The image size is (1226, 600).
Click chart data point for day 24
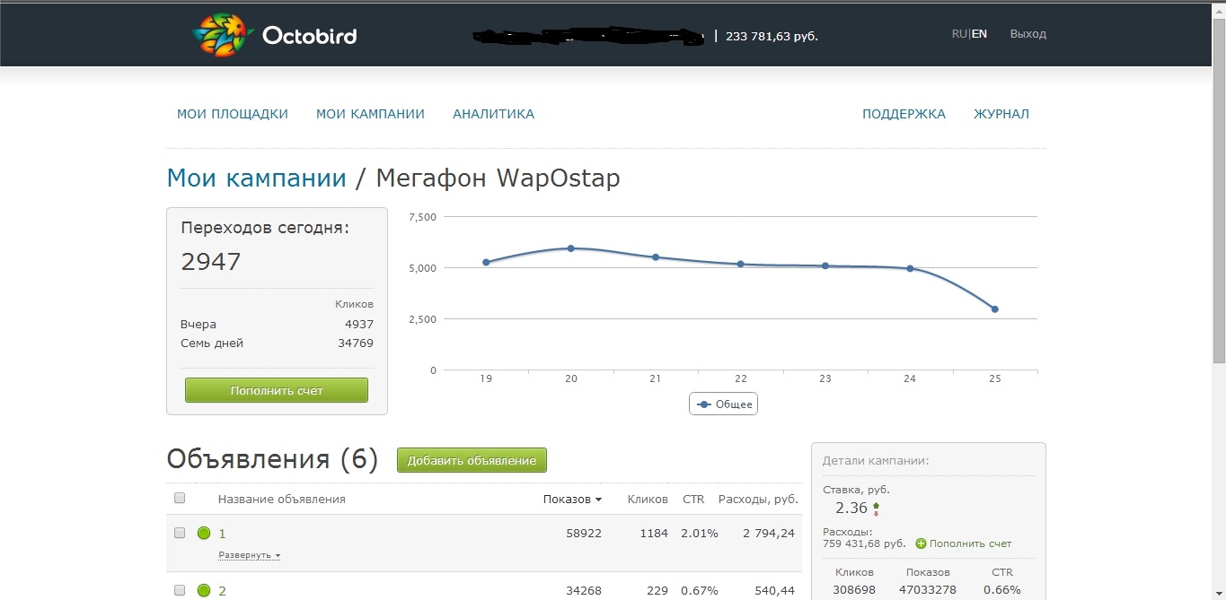click(x=910, y=268)
